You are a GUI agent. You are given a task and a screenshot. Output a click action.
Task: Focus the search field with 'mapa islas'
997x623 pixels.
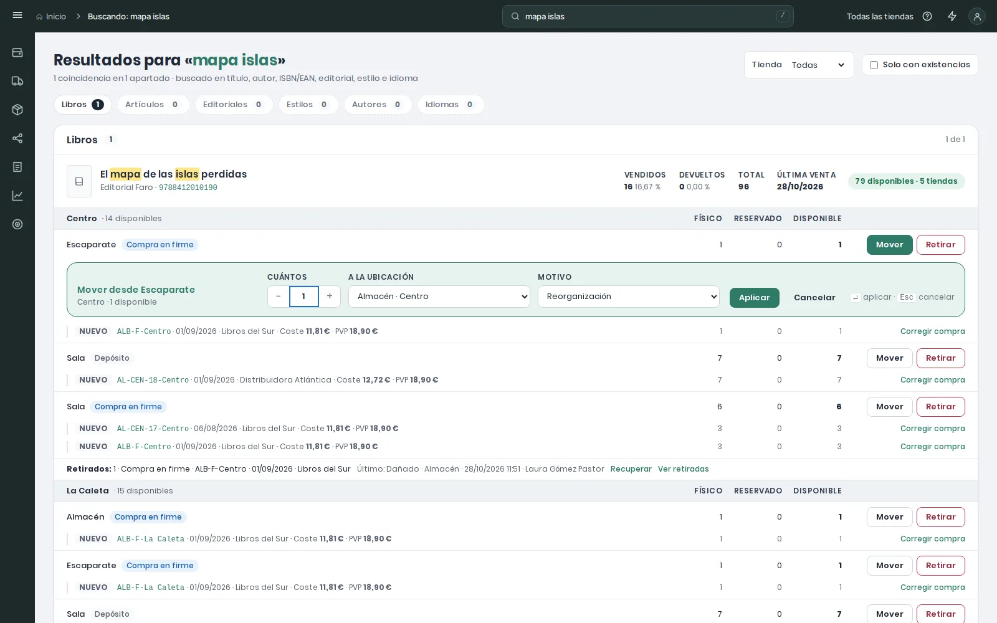pyautogui.click(x=648, y=16)
